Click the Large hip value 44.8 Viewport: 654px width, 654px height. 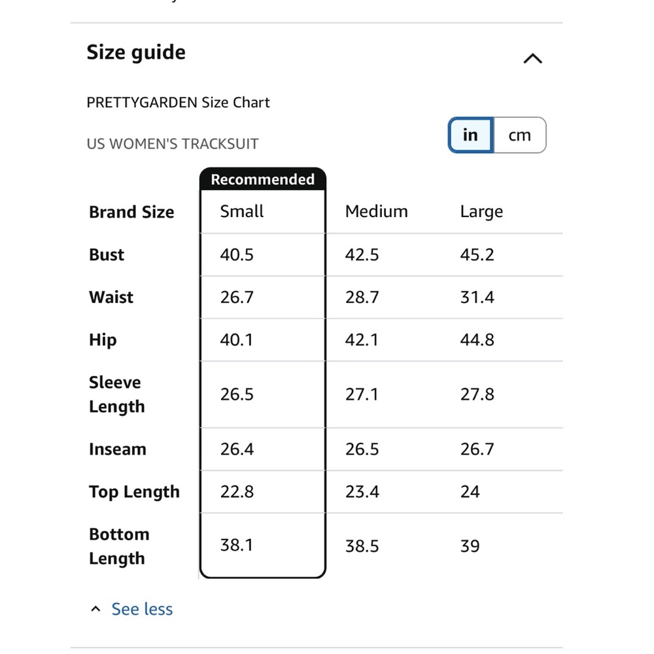pos(477,340)
